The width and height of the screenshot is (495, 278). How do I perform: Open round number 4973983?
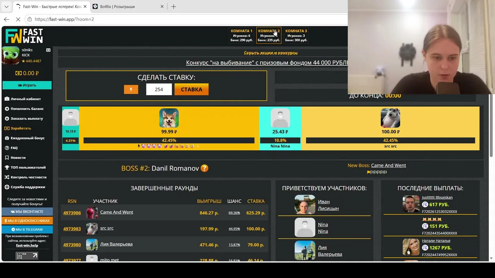pos(72,229)
